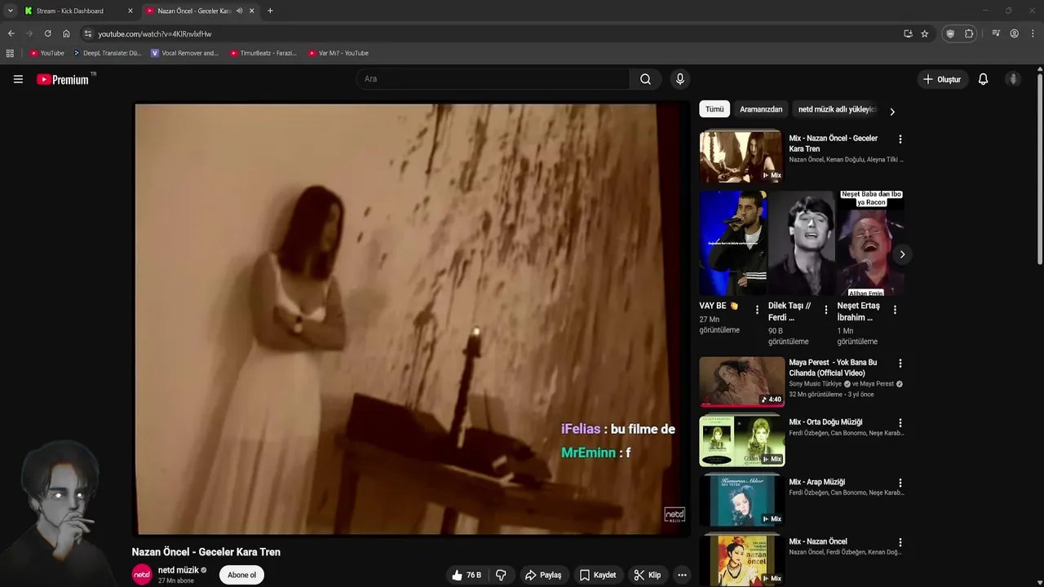The width and height of the screenshot is (1044, 587).
Task: Dislike the video with thumbs down
Action: point(501,575)
